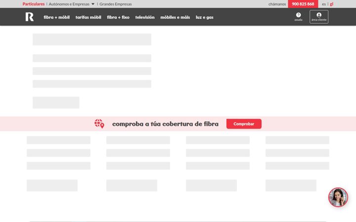Screen dimensions: 356x222
Task: Click the Comprobar coverage button
Action: (244, 124)
